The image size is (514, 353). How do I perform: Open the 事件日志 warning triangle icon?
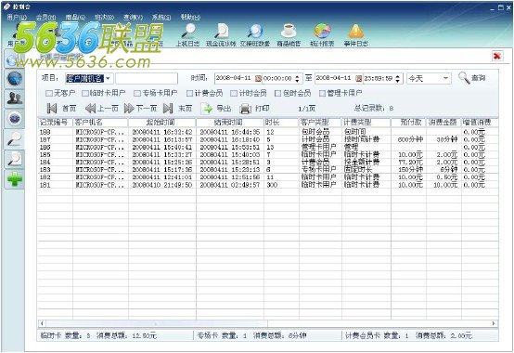[356, 32]
